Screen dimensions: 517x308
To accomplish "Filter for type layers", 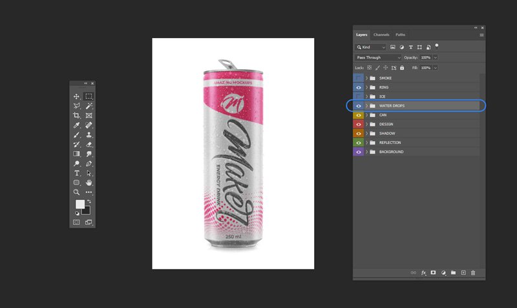I will coord(411,47).
